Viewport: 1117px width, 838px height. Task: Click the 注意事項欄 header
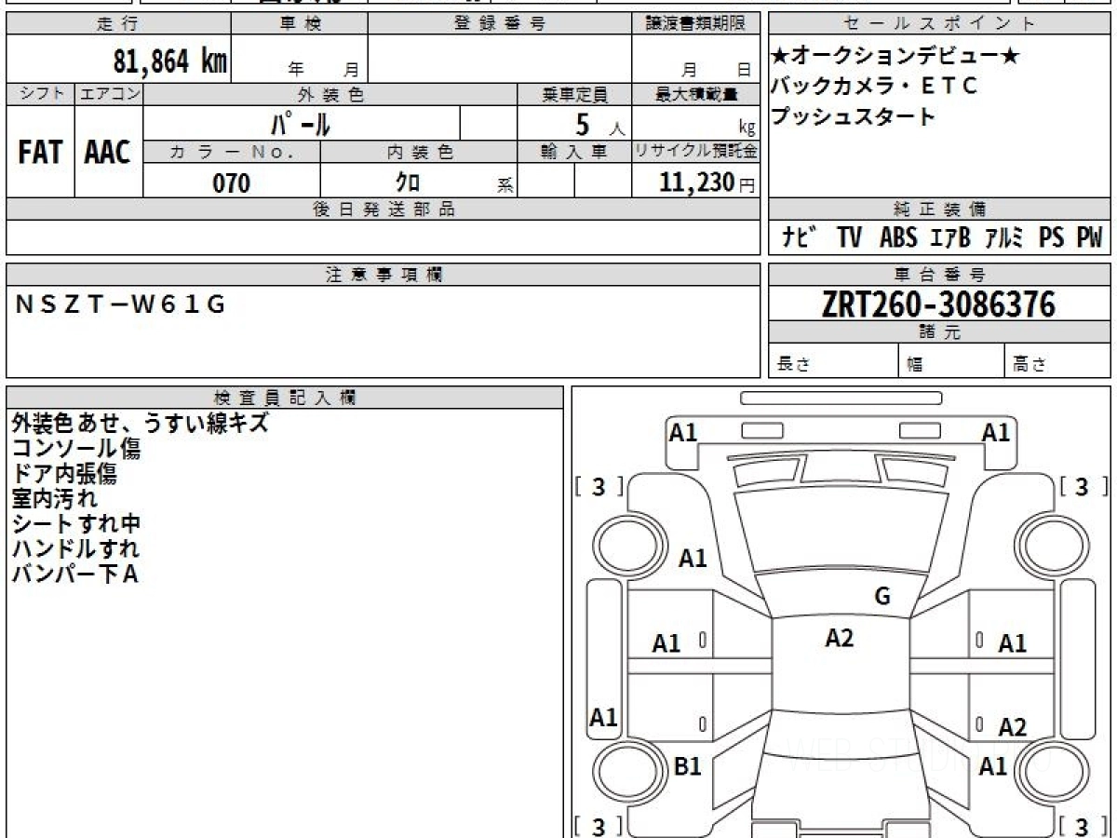click(x=384, y=274)
